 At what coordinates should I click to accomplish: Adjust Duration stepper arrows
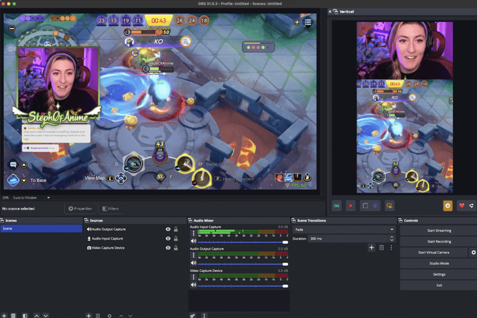coord(392,238)
